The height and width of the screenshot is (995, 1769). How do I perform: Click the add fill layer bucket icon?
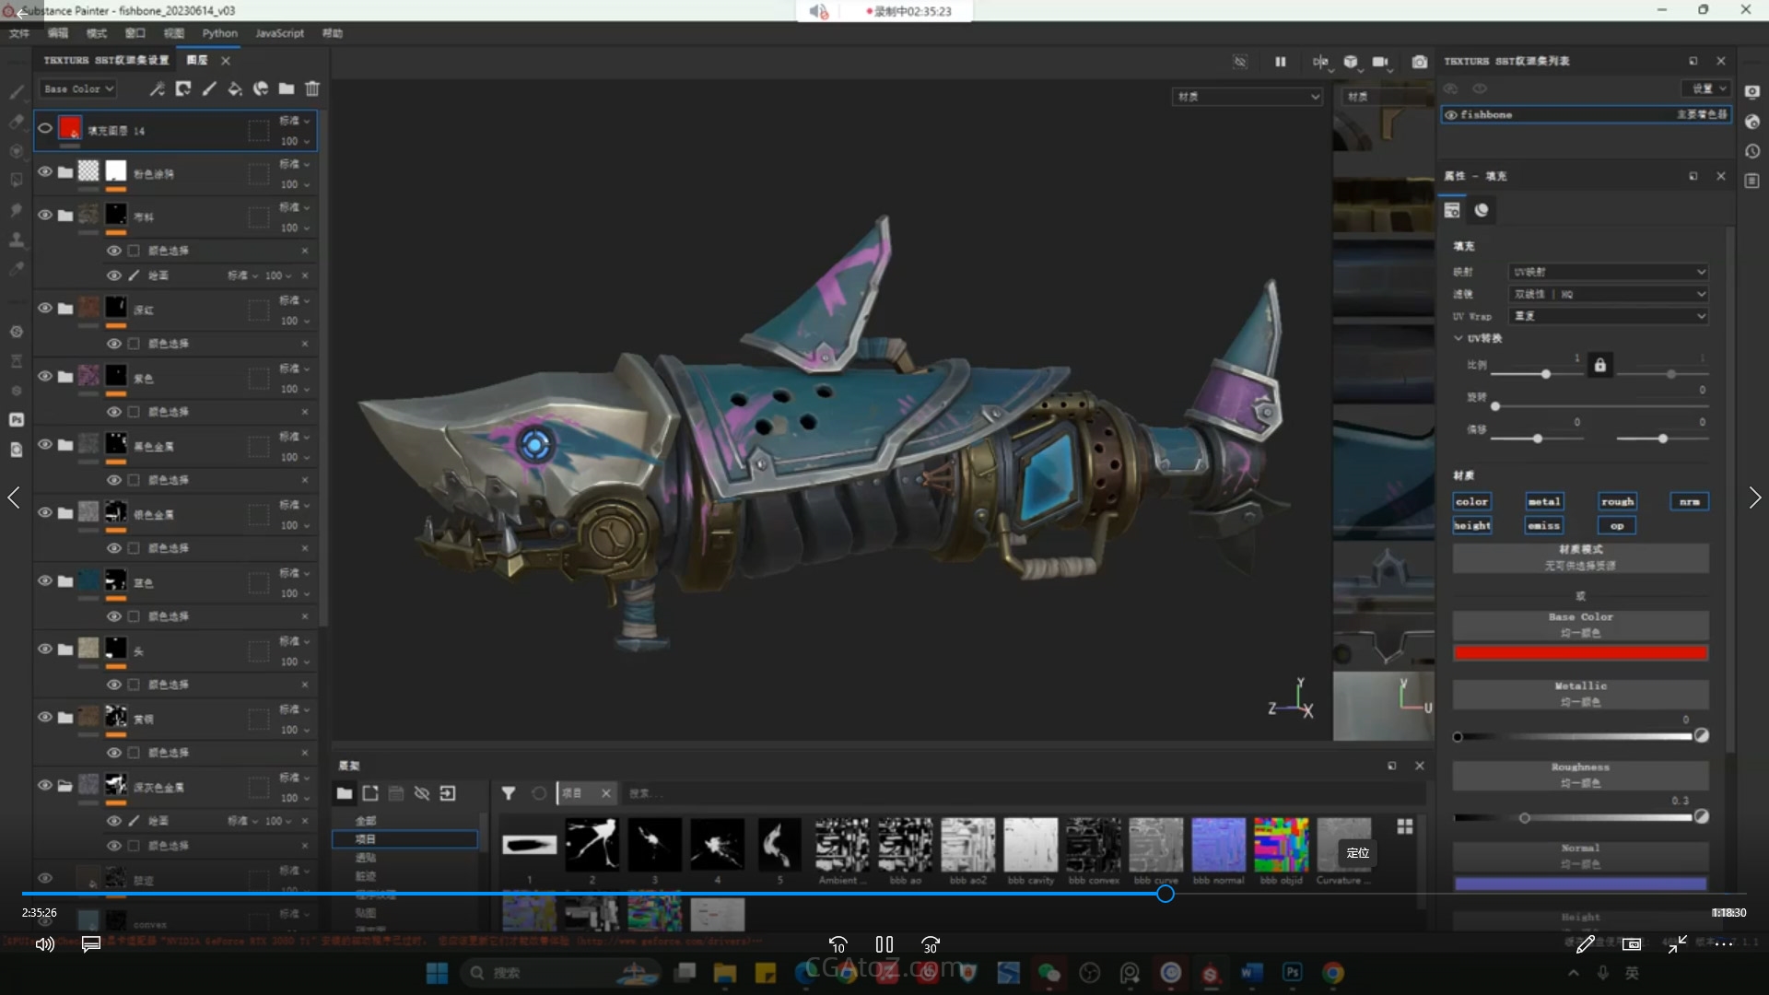coord(235,88)
